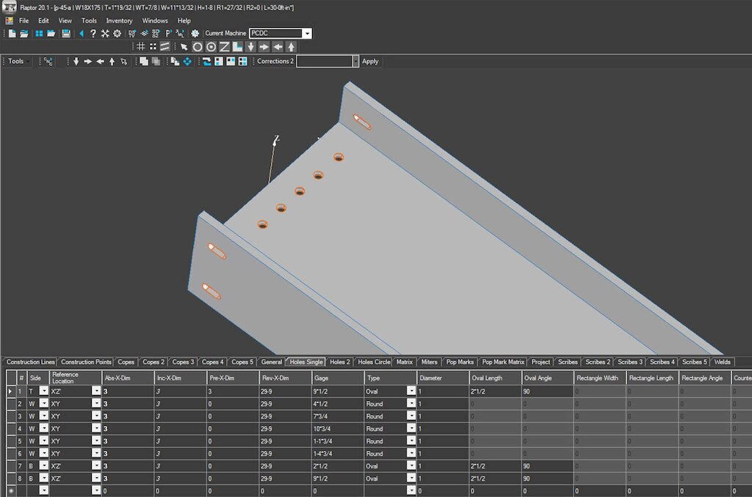The width and height of the screenshot is (752, 497).
Task: Select the Z-shaped cope tool icon
Action: click(x=223, y=46)
